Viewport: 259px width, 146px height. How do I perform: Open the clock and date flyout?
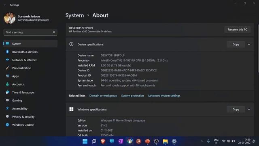pos(244,141)
